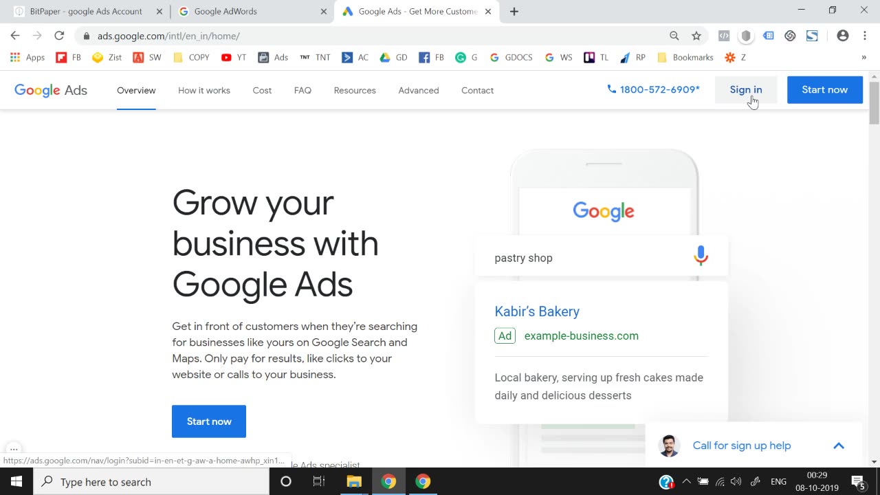The height and width of the screenshot is (495, 880).
Task: Open the GDOCS bookmark
Action: point(511,58)
